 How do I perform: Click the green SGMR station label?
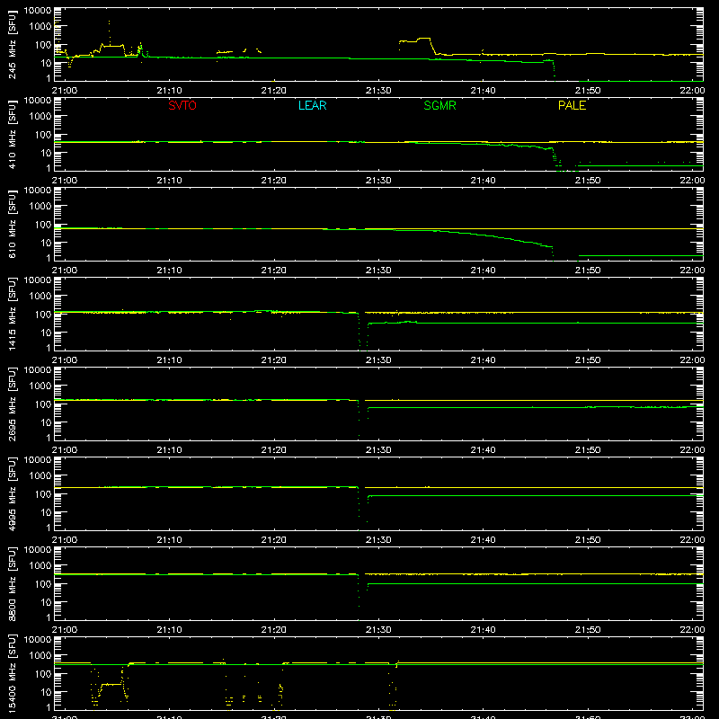coord(439,105)
